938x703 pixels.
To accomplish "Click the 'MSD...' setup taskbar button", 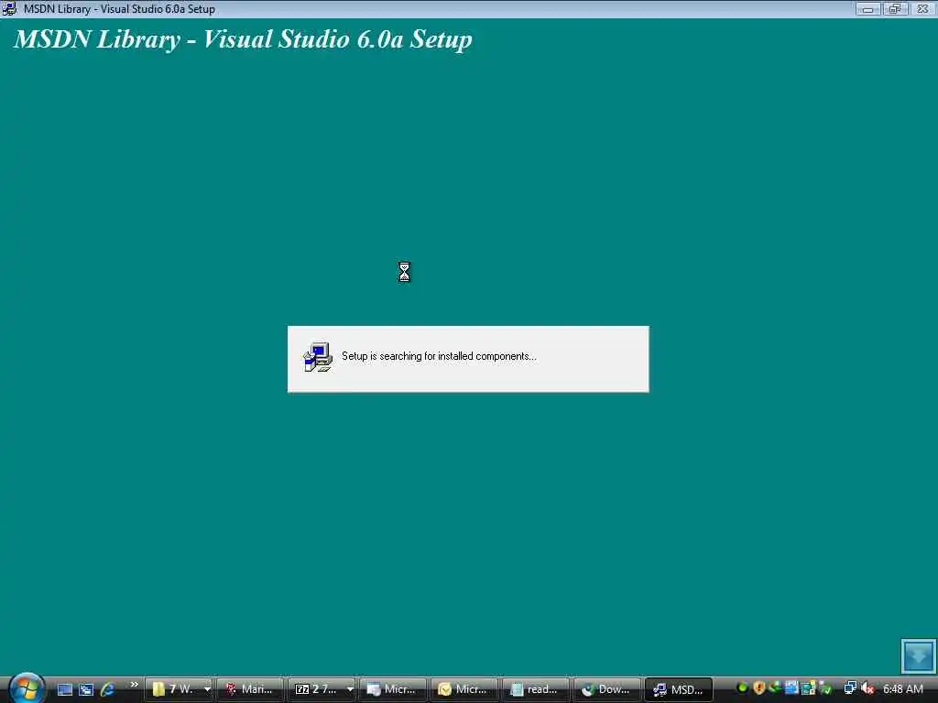I will tap(679, 689).
